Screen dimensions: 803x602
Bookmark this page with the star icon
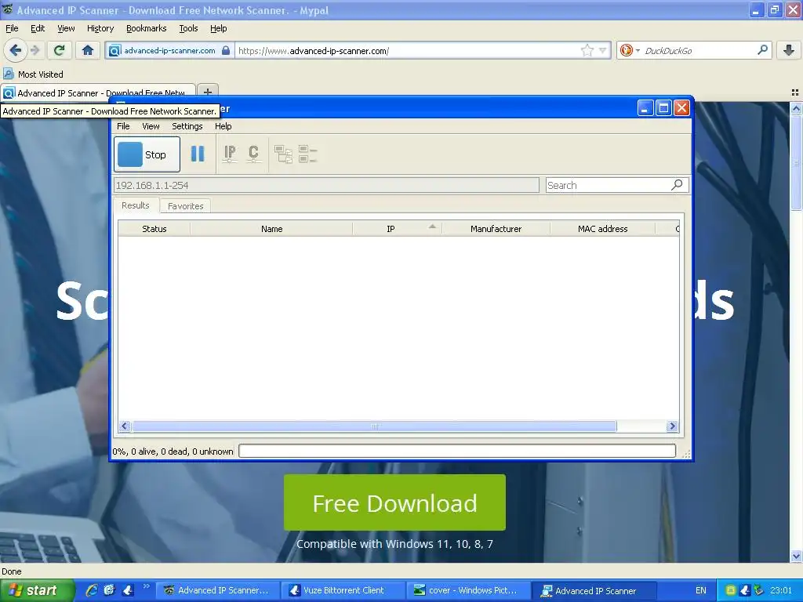point(587,50)
